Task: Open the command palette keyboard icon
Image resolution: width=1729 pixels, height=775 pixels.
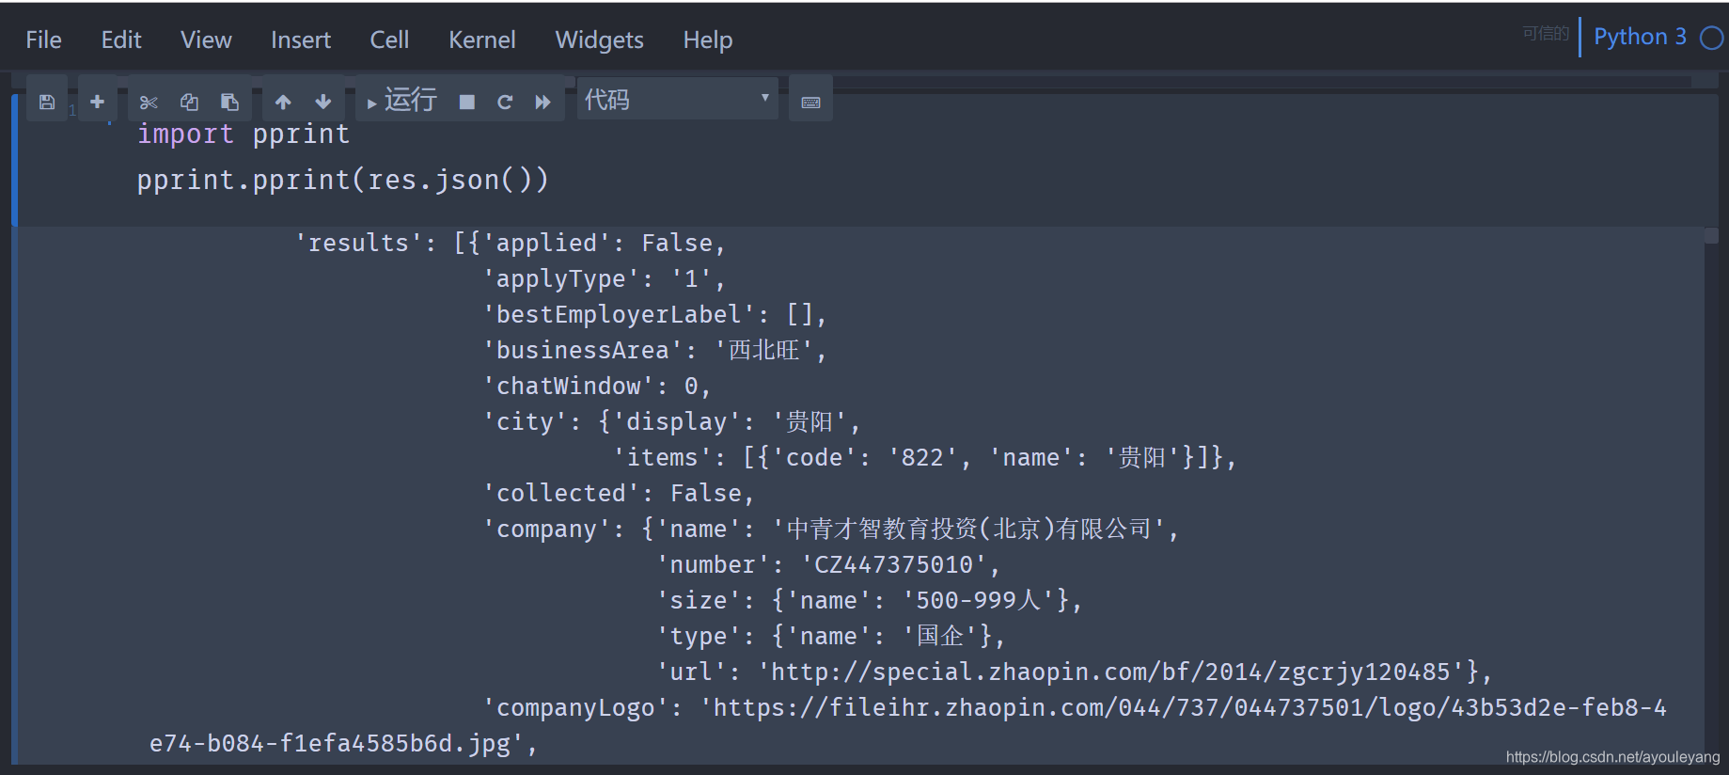Action: [x=810, y=102]
